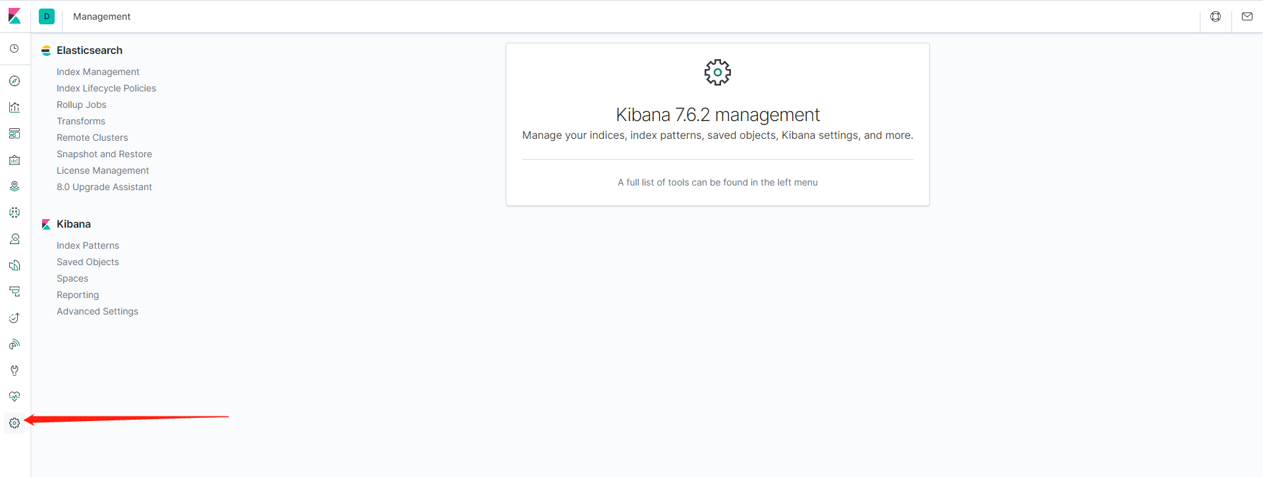
Task: Go to License Management
Action: (103, 170)
